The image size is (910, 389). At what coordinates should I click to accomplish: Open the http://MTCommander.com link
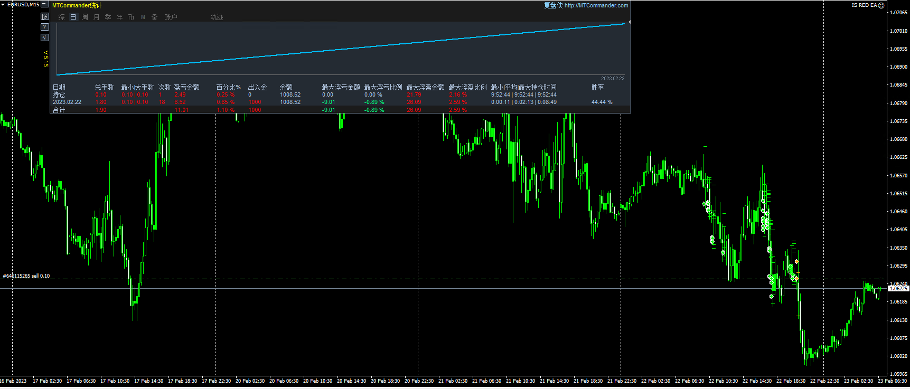(x=596, y=5)
